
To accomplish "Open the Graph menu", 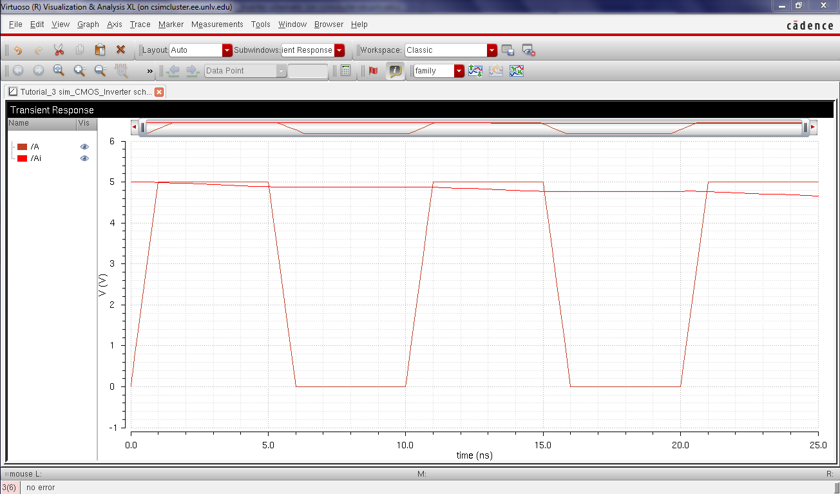I will coord(88,24).
